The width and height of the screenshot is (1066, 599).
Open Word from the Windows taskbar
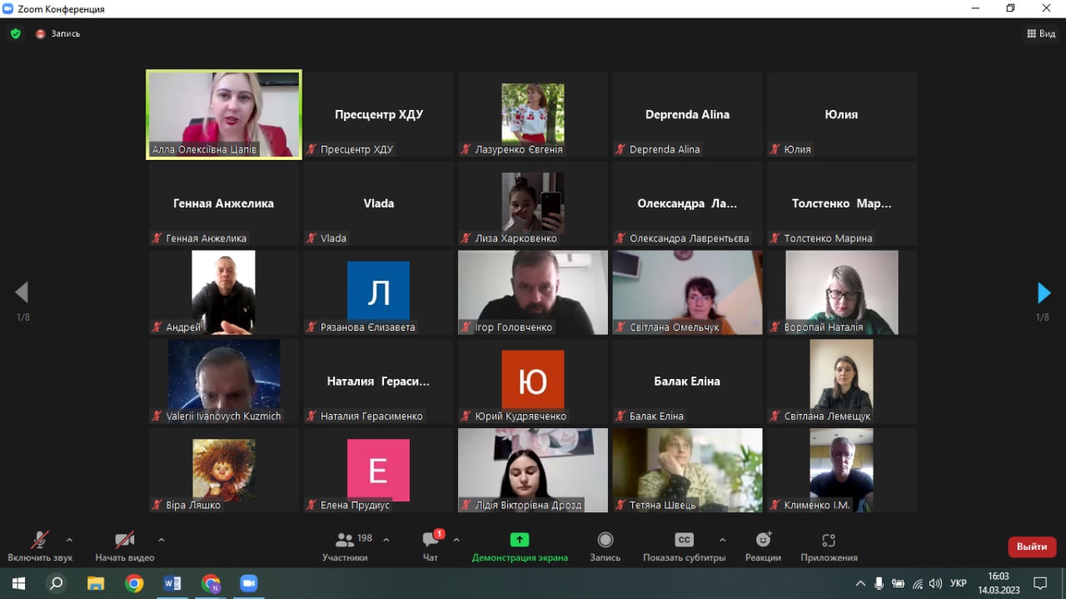point(172,583)
